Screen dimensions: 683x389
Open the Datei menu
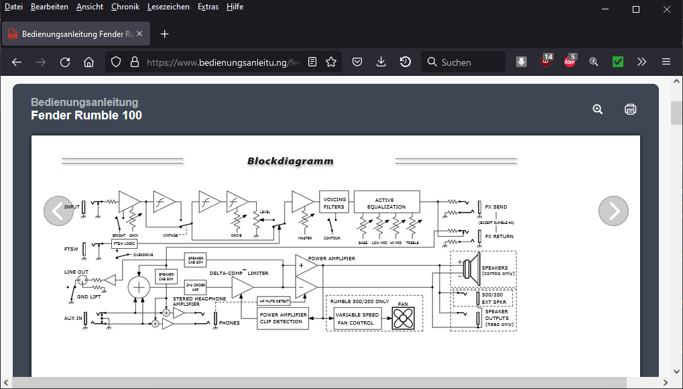(13, 7)
